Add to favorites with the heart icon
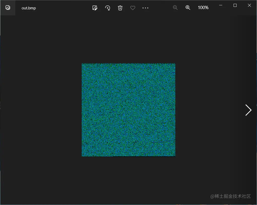 [x=133, y=8]
